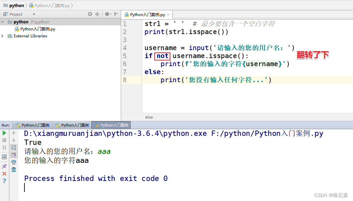Screen dimensions: 353x201
Task: Clear the Run console with trash icon
Action: pos(13,169)
